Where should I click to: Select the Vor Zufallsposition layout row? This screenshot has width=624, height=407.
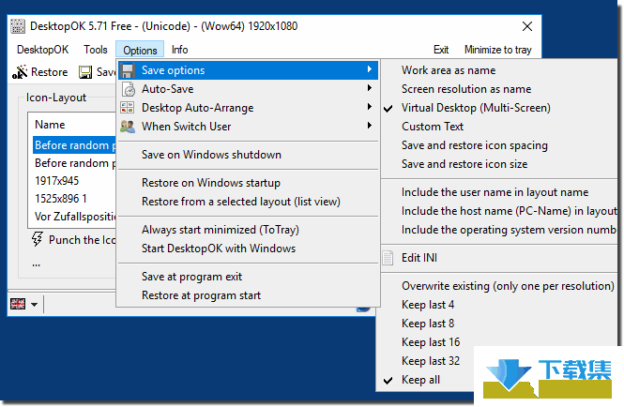[74, 217]
